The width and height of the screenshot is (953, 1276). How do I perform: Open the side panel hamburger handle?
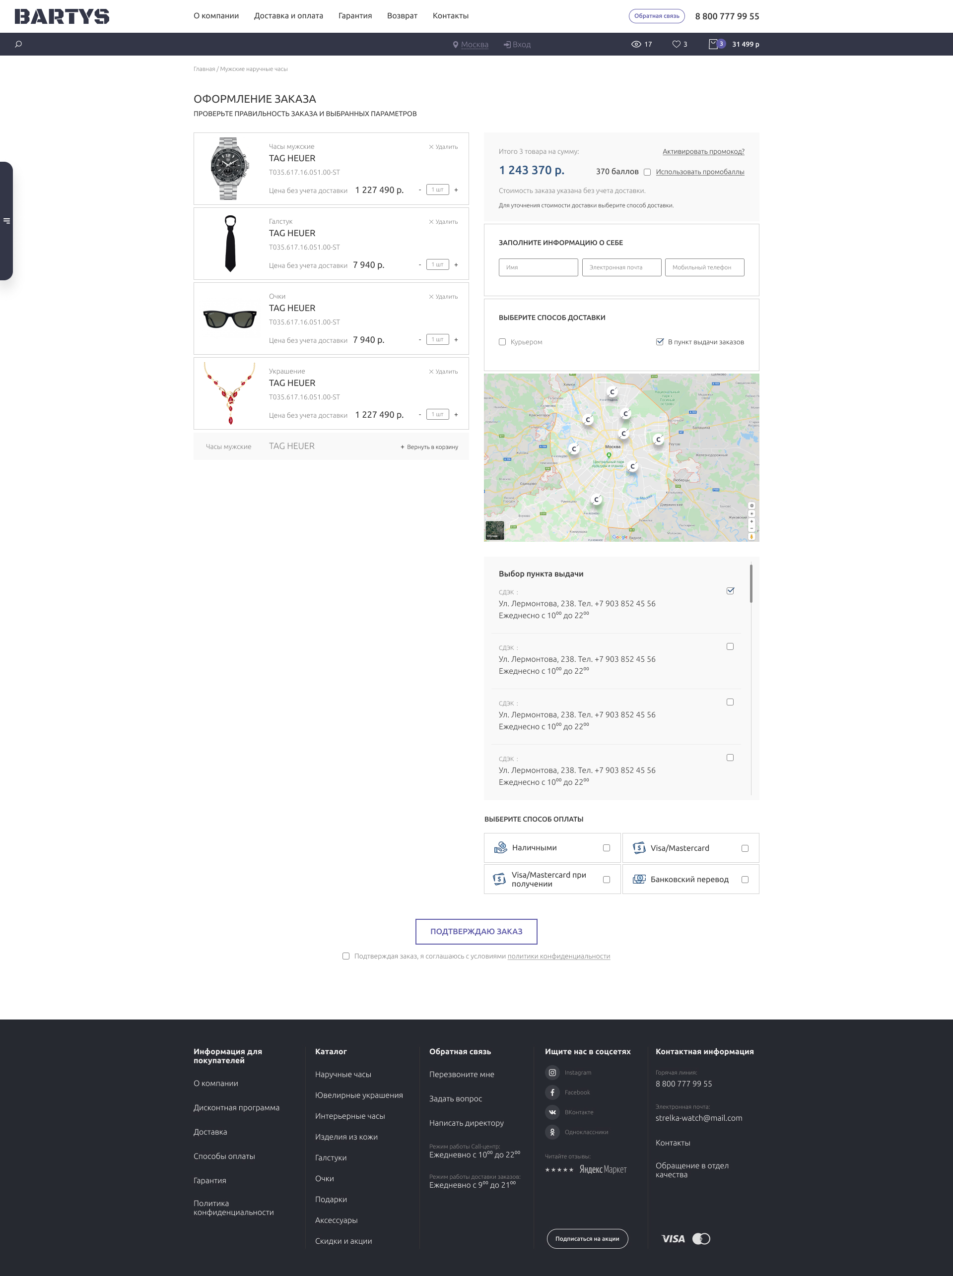tap(6, 221)
